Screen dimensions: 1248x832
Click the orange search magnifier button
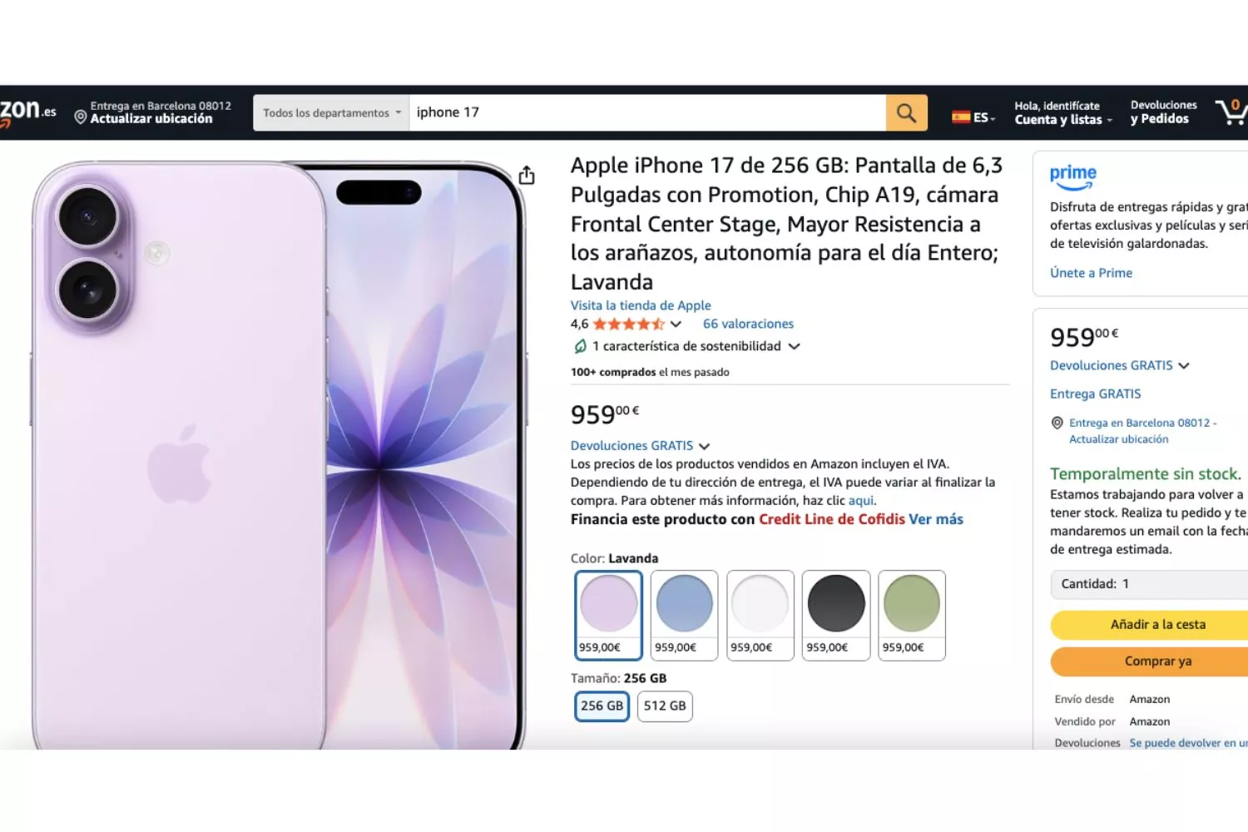[x=906, y=112]
